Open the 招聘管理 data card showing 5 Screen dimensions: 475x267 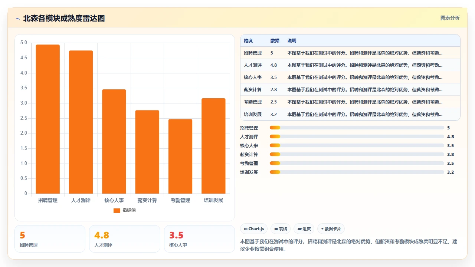tap(50, 239)
